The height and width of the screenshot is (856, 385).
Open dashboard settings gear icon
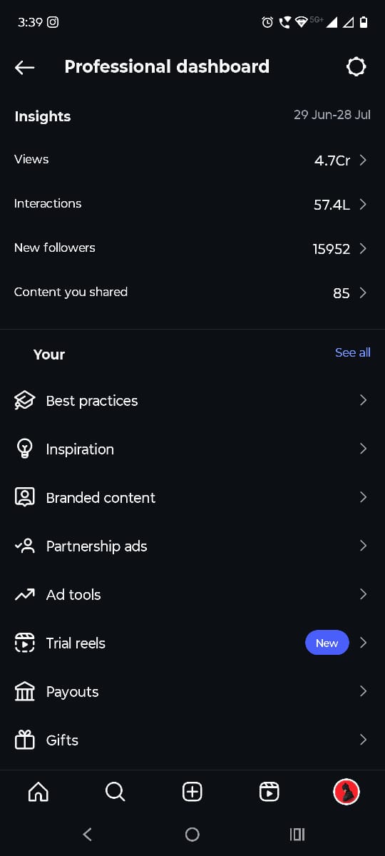click(x=356, y=67)
